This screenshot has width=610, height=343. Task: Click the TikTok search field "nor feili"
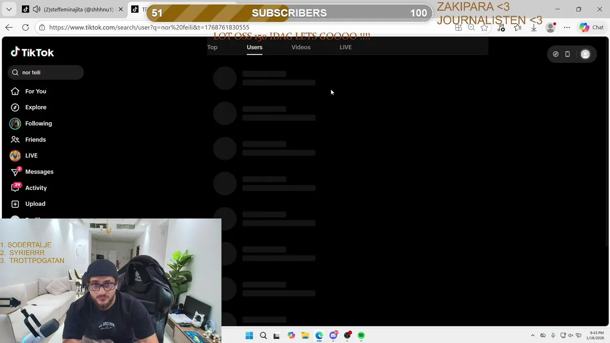click(46, 72)
